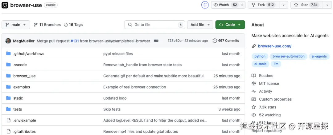Click the tests folder icon

[x=9, y=109]
